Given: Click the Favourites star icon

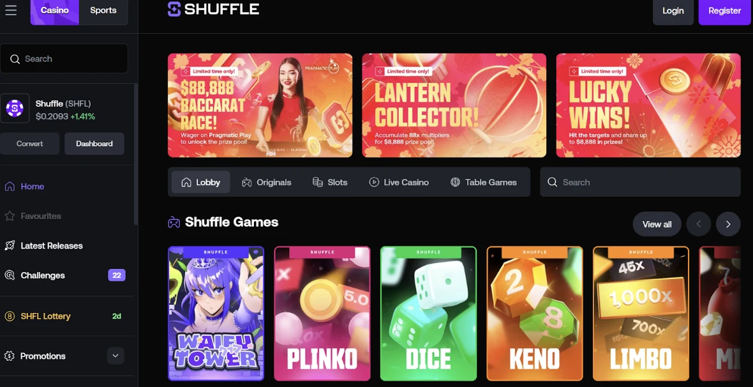Looking at the screenshot, I should tap(10, 216).
